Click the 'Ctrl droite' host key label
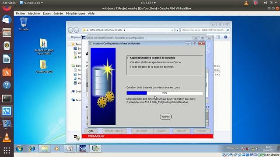 272,155
